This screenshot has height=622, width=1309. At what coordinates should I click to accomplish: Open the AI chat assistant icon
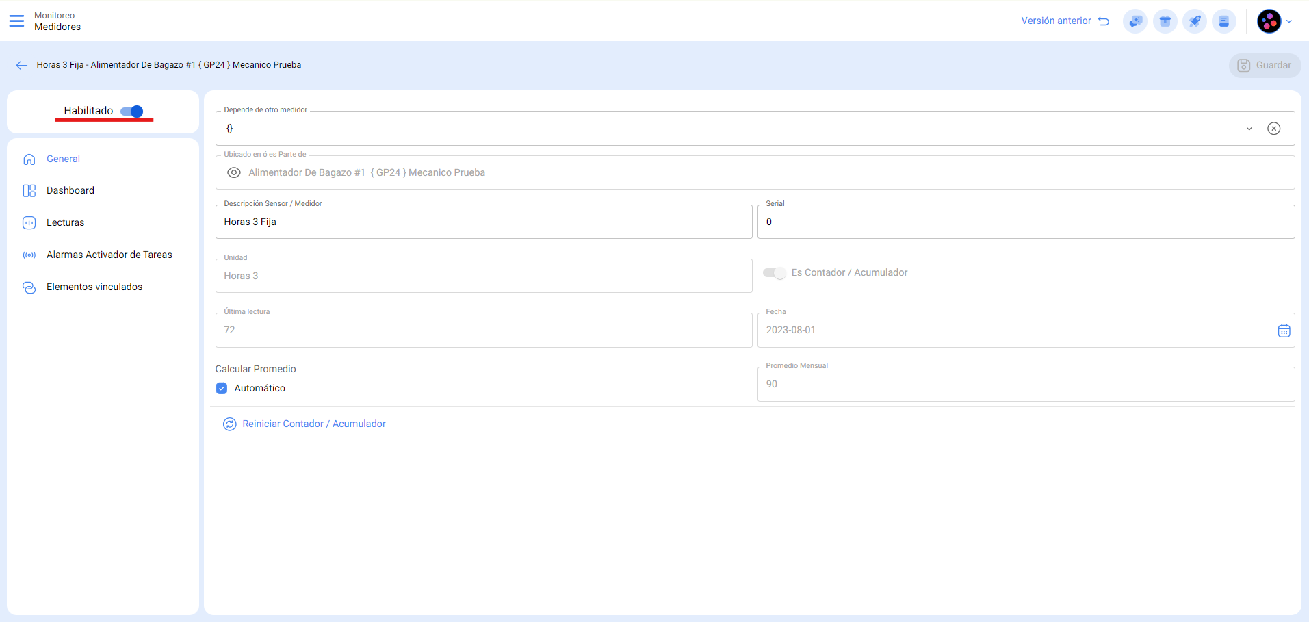pyautogui.click(x=1135, y=21)
